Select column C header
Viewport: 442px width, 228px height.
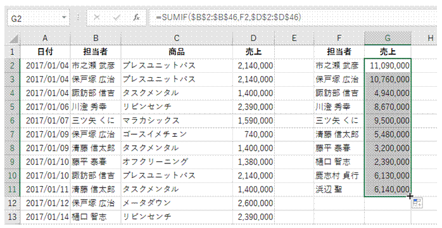click(177, 39)
